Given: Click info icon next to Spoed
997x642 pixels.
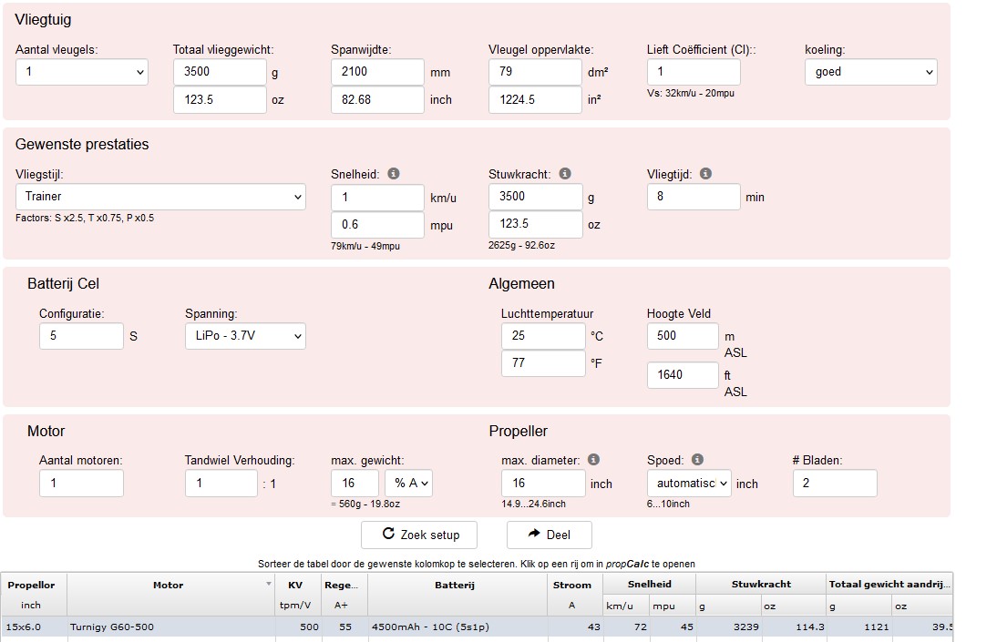Looking at the screenshot, I should coord(697,460).
